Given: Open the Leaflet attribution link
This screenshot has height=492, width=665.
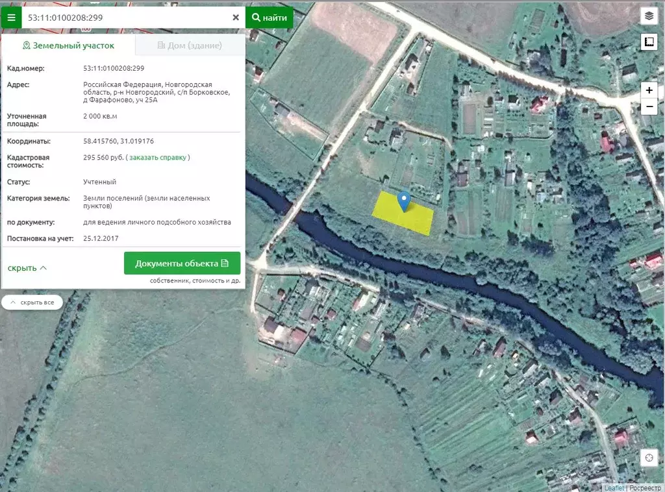Looking at the screenshot, I should click(x=614, y=487).
